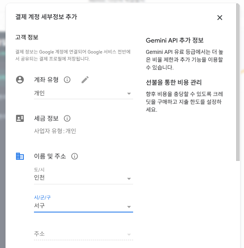Click the info icon next to 계좌 유형
The image size is (244, 248).
pyautogui.click(x=67, y=80)
